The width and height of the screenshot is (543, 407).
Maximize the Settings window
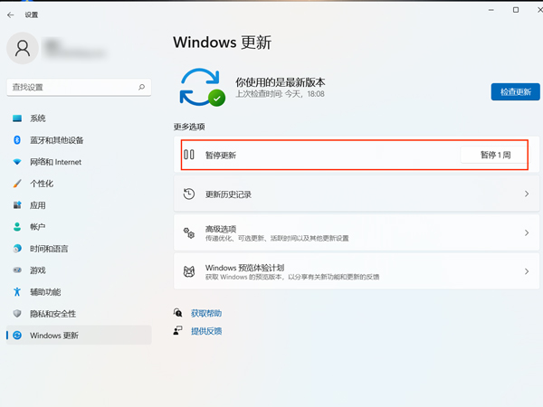tap(516, 10)
